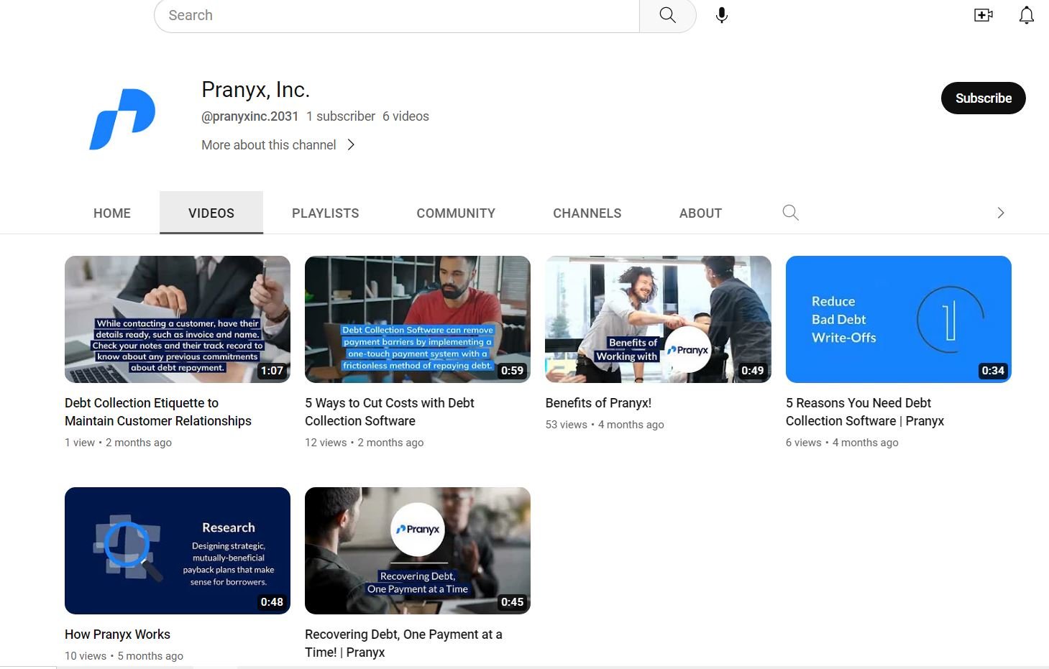Open the How Pranyx Works thumbnail
This screenshot has width=1049, height=669.
178,550
